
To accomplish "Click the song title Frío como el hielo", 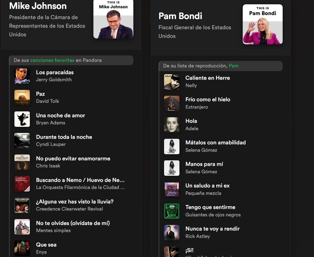I will click(x=208, y=99).
